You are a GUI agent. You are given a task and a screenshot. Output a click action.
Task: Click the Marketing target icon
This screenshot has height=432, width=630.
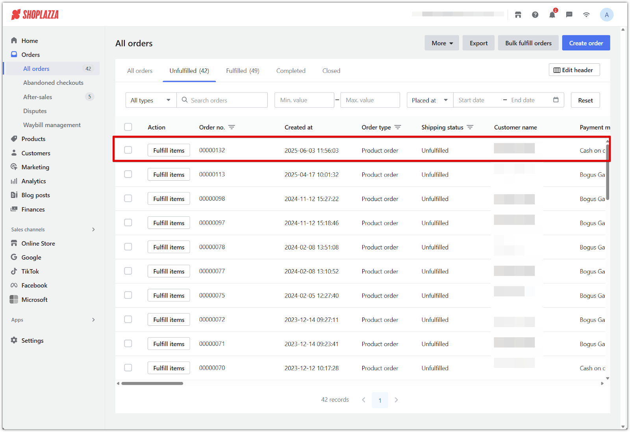point(14,167)
